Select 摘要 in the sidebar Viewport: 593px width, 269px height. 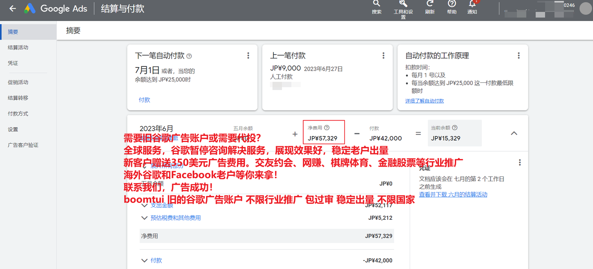(29, 32)
